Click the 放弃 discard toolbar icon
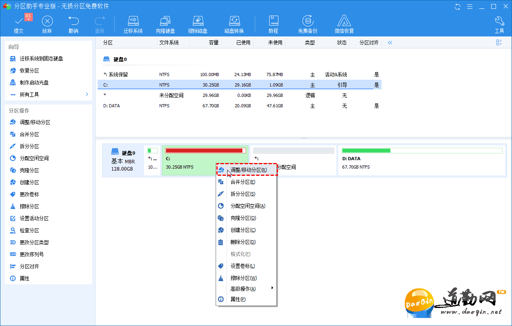This screenshot has height=326, width=512. point(47,24)
